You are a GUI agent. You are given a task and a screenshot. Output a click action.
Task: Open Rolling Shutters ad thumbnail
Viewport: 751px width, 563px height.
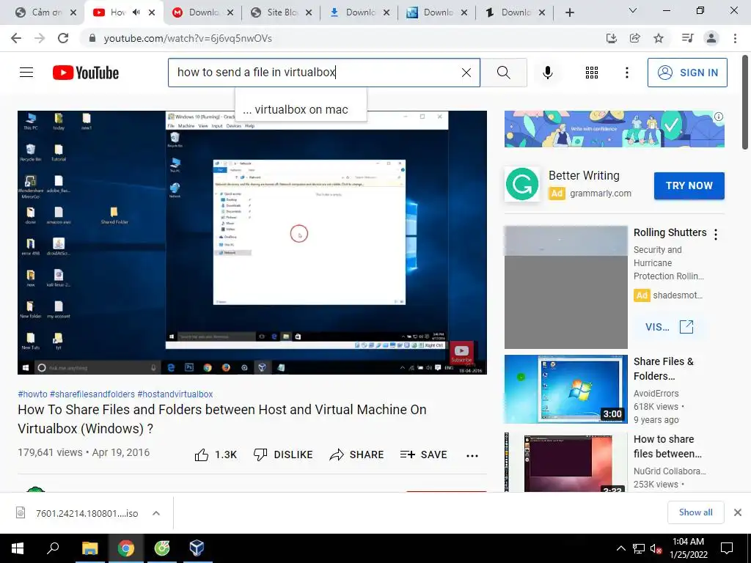coord(565,287)
